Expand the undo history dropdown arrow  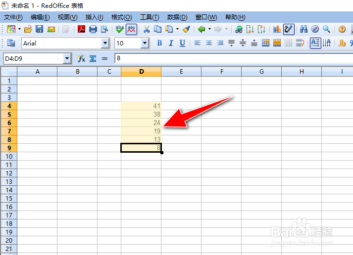coord(209,29)
